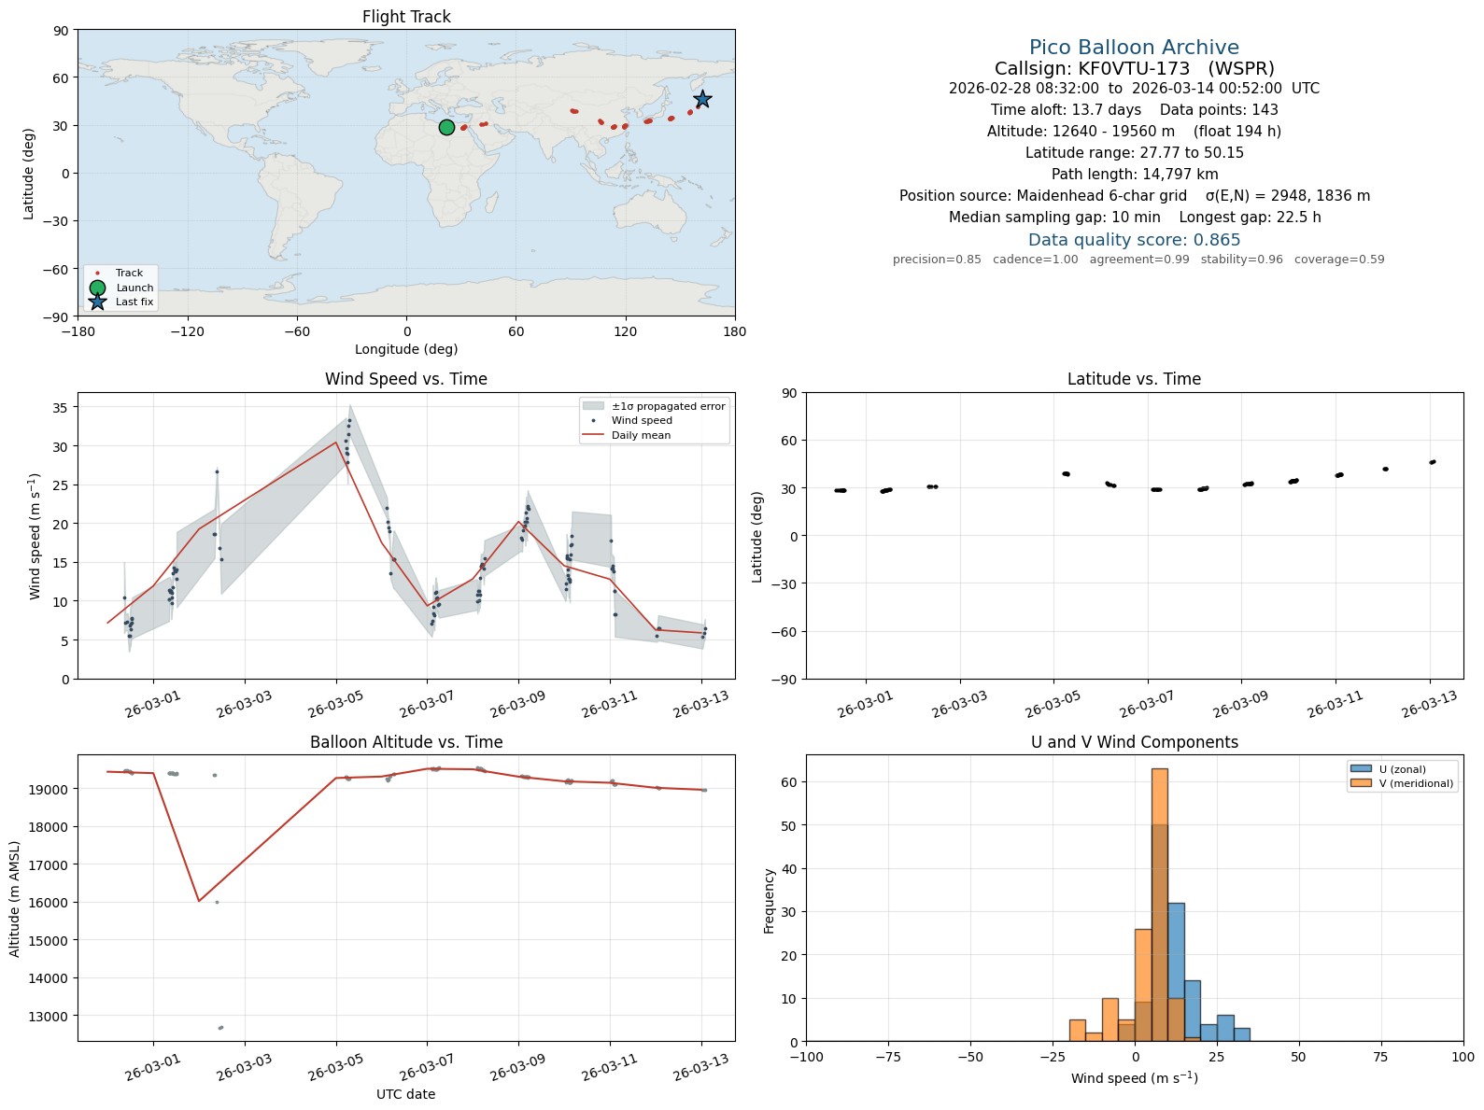The image size is (1484, 1110).
Task: Click the 'Longitude (deg)' axis label
Action: 406,349
